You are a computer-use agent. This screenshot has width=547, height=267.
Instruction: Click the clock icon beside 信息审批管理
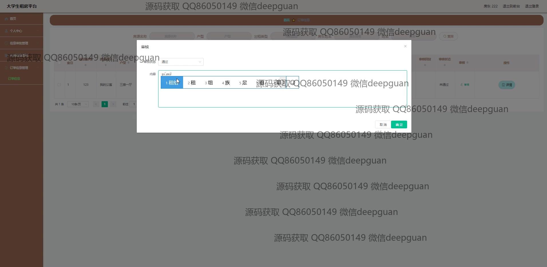click(x=6, y=43)
